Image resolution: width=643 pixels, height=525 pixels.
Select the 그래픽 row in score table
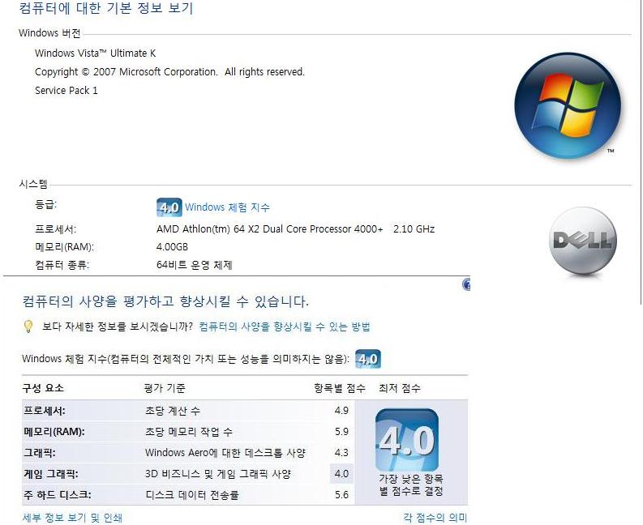tap(188, 452)
